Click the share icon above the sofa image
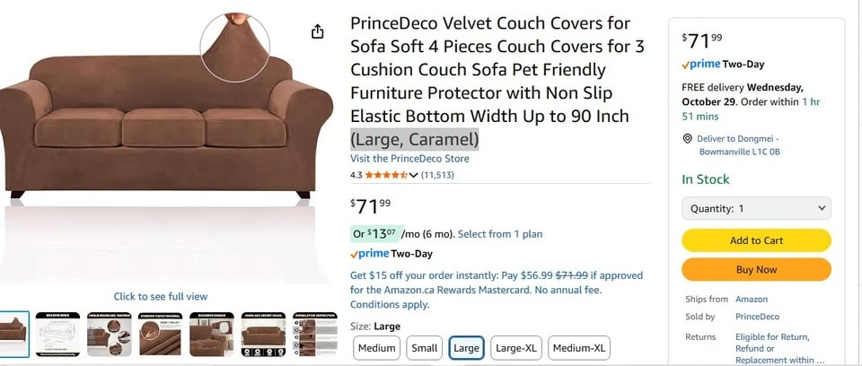The width and height of the screenshot is (862, 366). click(317, 32)
